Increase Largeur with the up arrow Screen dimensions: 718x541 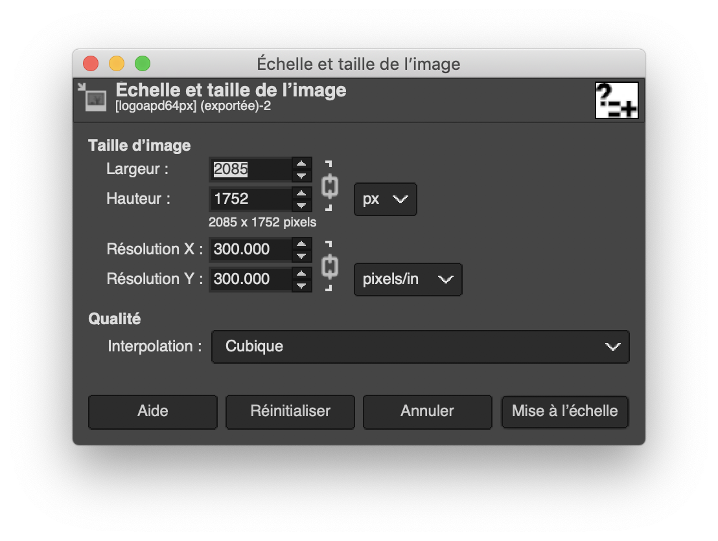(x=301, y=163)
